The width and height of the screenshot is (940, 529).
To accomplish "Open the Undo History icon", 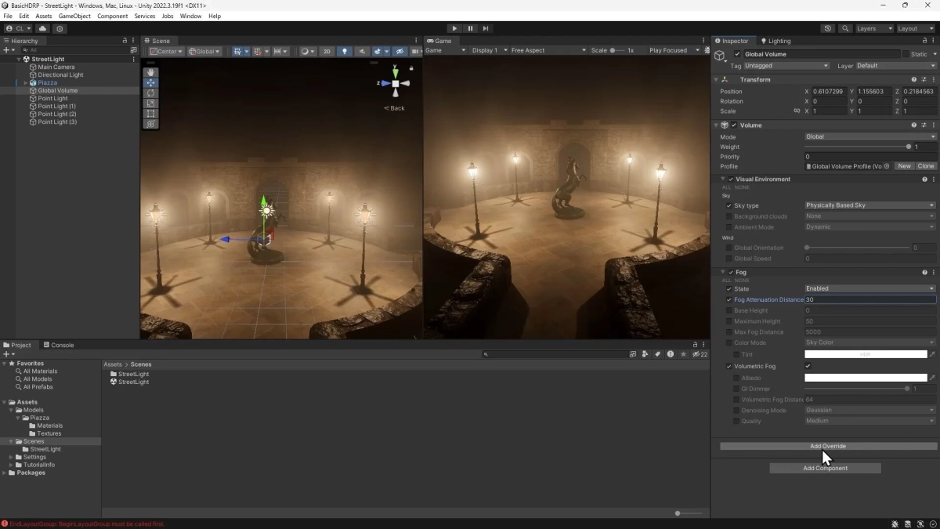I will pyautogui.click(x=828, y=28).
